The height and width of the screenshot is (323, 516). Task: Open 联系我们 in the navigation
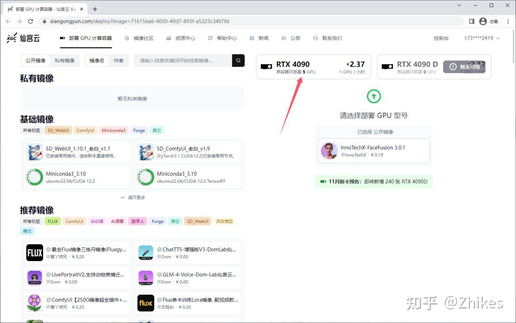[x=327, y=38]
